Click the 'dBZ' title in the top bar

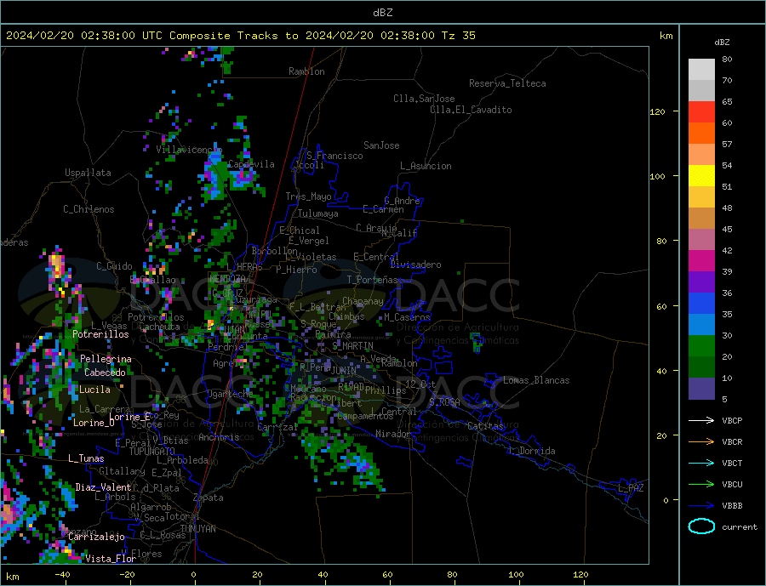(382, 13)
